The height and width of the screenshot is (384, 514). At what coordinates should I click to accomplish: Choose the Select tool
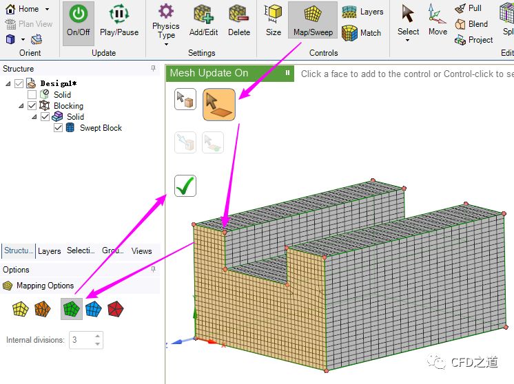408,21
